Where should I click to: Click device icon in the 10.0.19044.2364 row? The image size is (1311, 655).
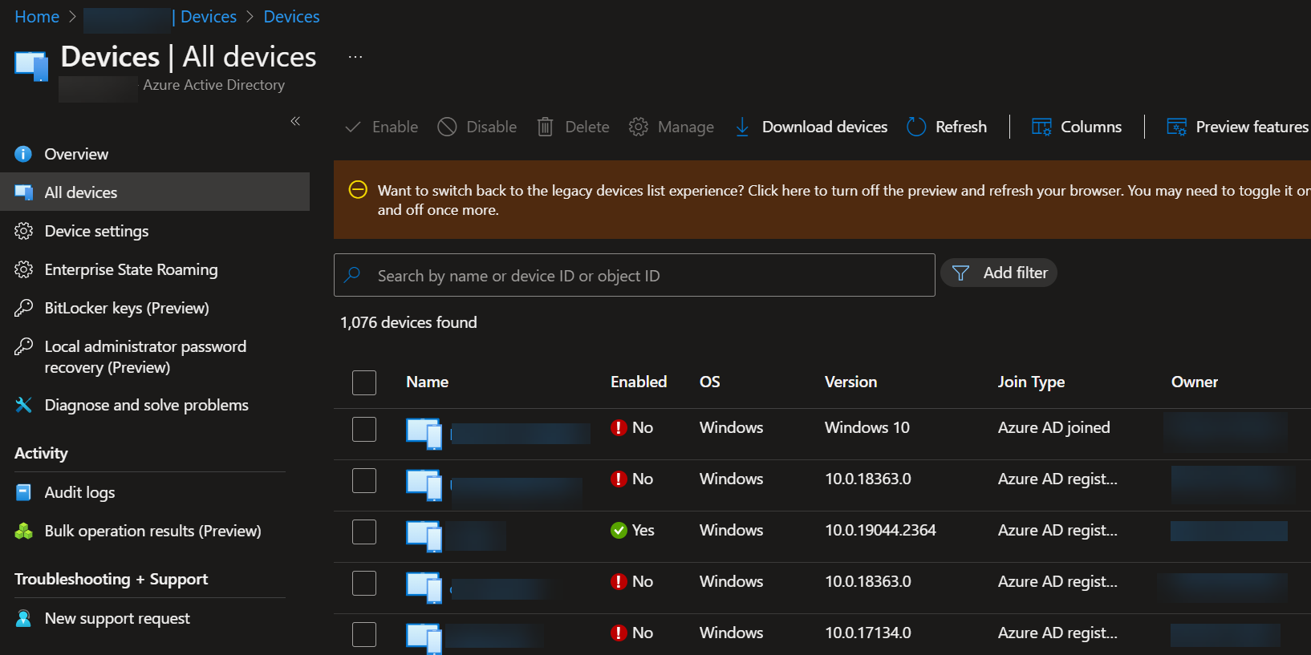[x=424, y=536]
